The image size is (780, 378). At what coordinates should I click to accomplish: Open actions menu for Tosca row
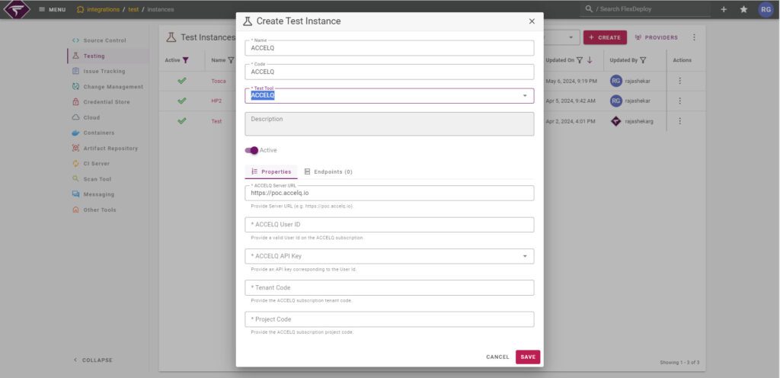click(x=680, y=81)
